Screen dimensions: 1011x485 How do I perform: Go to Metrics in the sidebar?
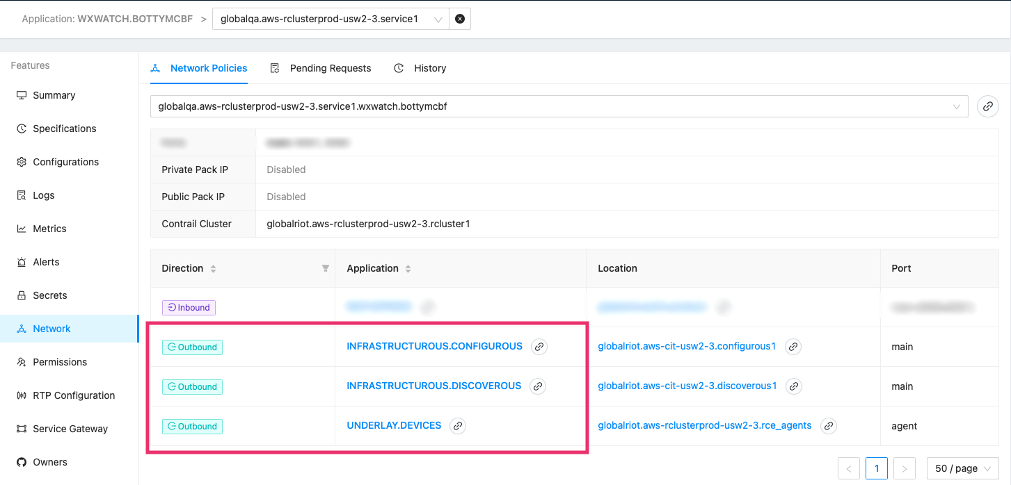coord(49,229)
